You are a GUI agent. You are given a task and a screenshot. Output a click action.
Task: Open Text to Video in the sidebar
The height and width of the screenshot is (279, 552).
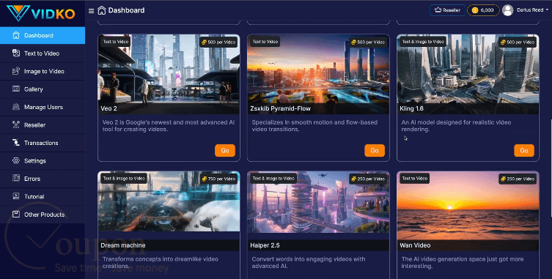[x=43, y=53]
